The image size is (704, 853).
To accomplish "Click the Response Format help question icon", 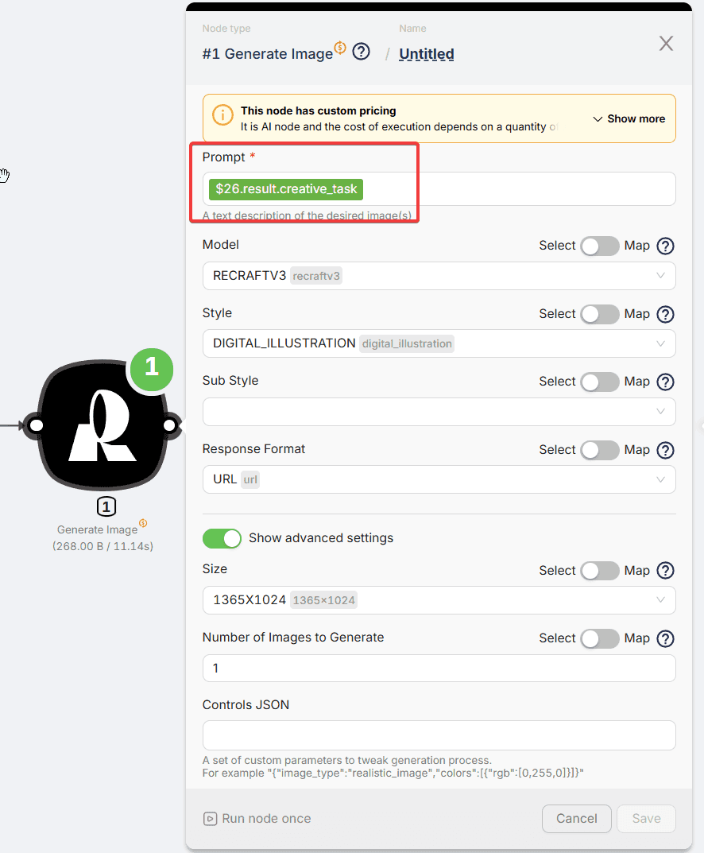I will pyautogui.click(x=666, y=450).
